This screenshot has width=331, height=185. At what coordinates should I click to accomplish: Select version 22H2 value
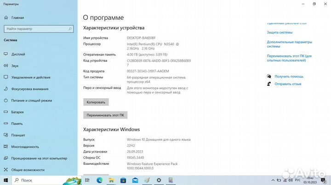click(x=131, y=146)
